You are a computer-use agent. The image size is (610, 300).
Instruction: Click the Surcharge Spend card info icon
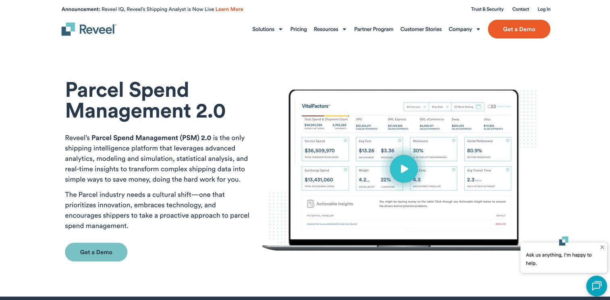tap(345, 170)
